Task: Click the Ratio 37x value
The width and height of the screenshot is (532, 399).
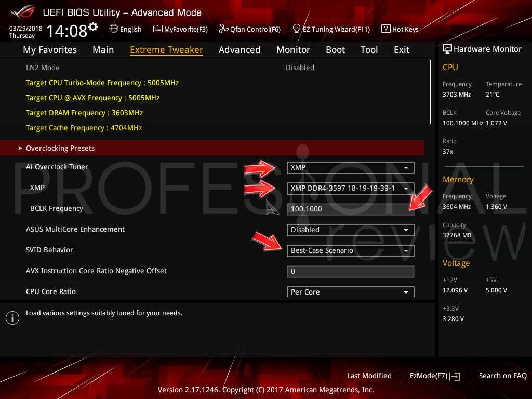Action: coord(448,152)
